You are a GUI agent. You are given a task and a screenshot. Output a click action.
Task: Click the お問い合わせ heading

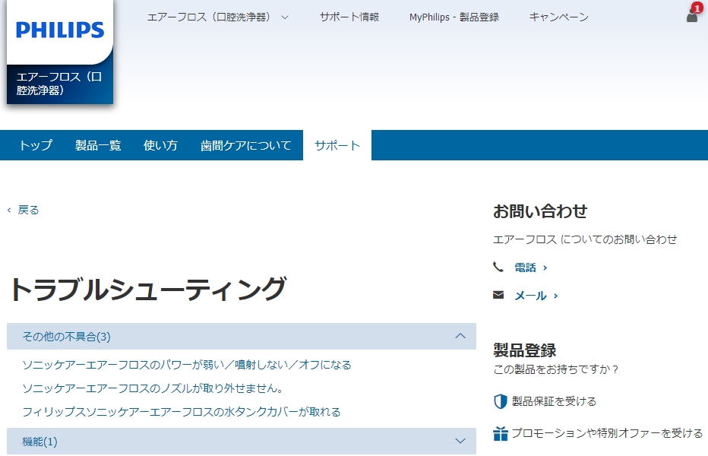coord(540,211)
